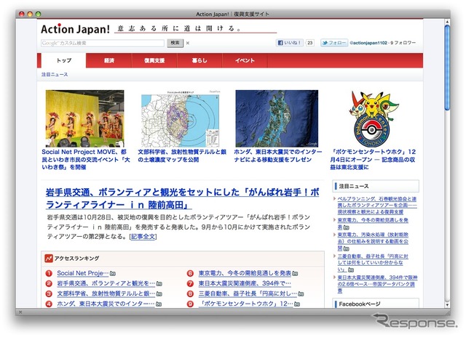Viewport: 466px width, 337px height.
Task: Click the 注目ニュース sub-navigation link
Action: (x=55, y=74)
